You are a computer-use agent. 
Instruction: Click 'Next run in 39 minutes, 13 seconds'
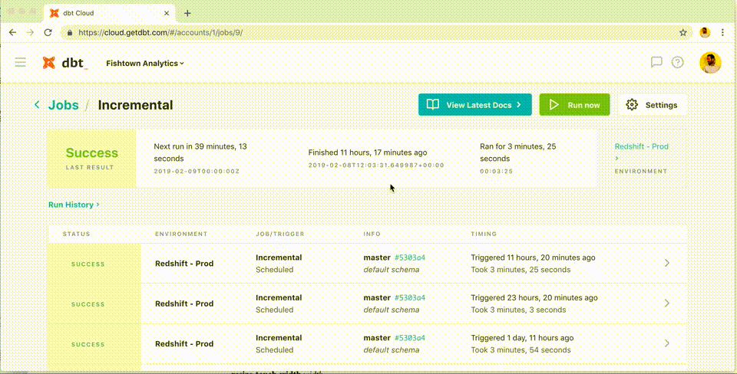[x=200, y=153]
